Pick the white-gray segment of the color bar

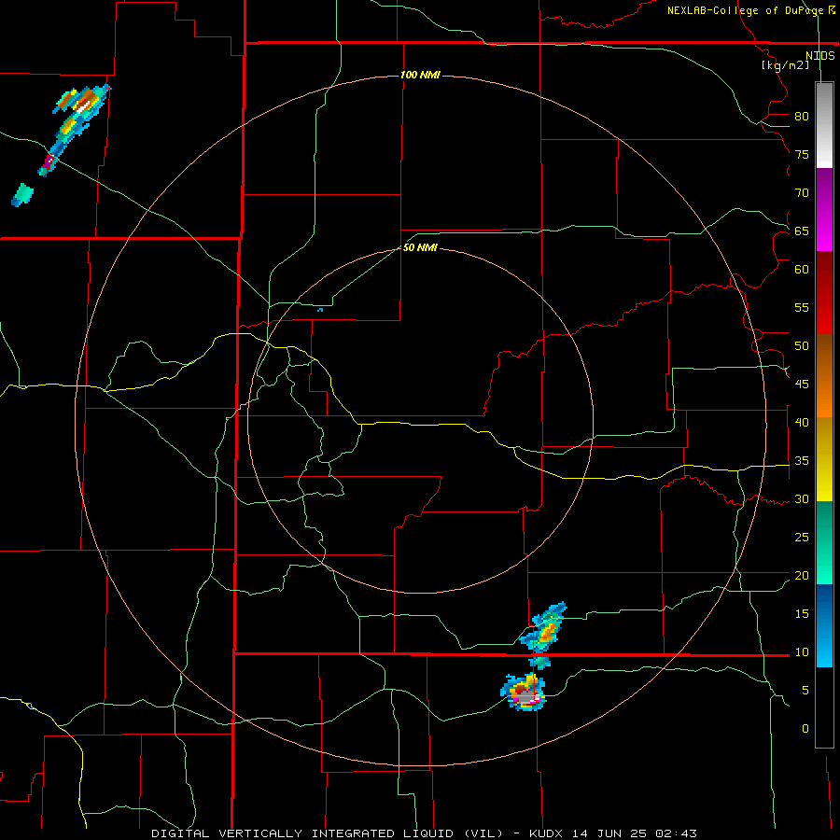(824, 125)
